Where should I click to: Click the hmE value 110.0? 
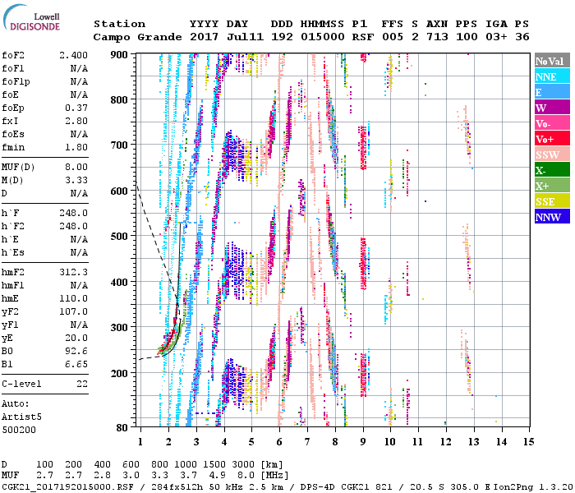pyautogui.click(x=73, y=299)
